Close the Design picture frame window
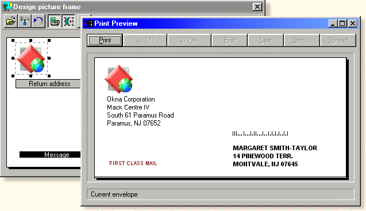 click(257, 7)
